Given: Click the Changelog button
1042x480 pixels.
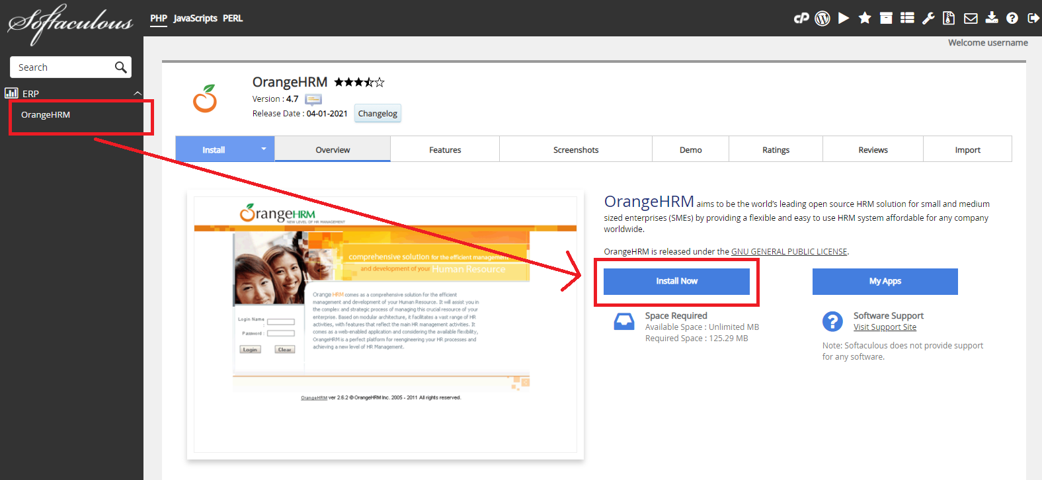Looking at the screenshot, I should [x=378, y=114].
